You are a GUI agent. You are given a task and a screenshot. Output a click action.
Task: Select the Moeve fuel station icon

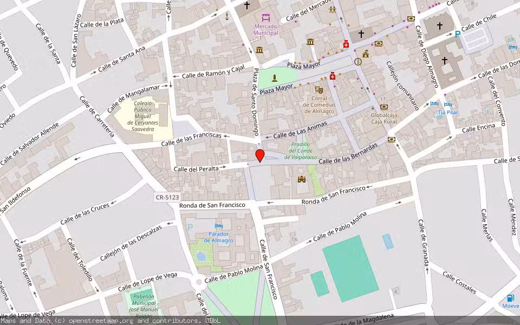(509, 298)
